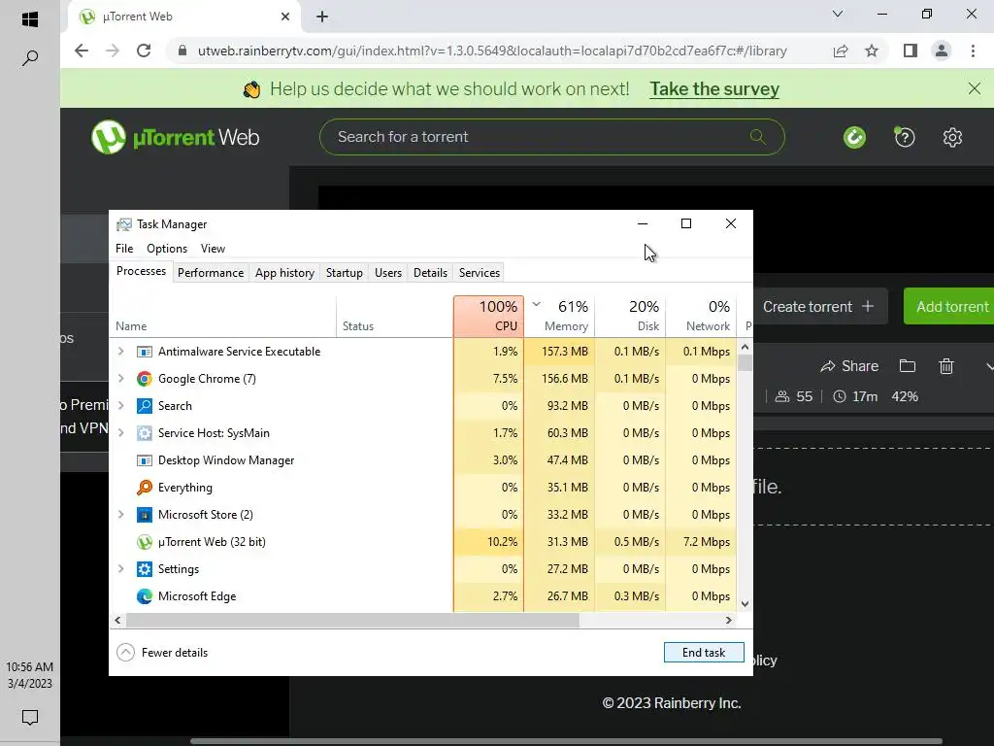Screen dimensions: 994x746
Task: Click Task Manager vertical scrollbar down arrow
Action: tap(745, 604)
